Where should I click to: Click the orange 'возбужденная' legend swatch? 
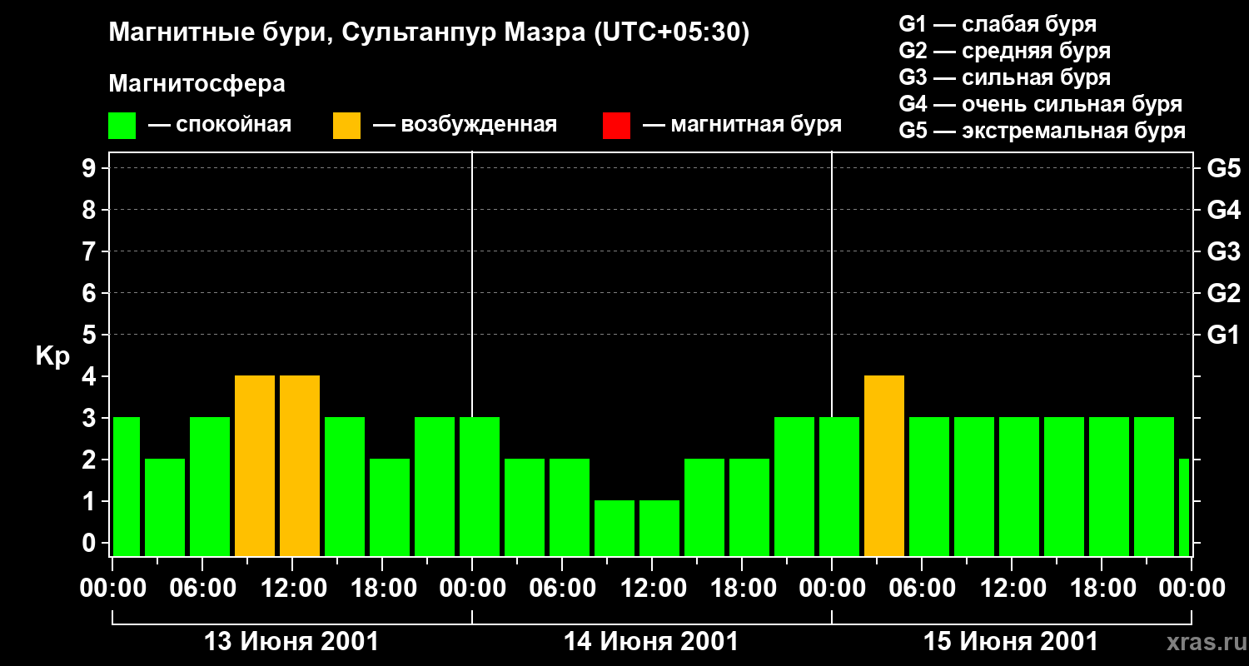[x=347, y=126]
